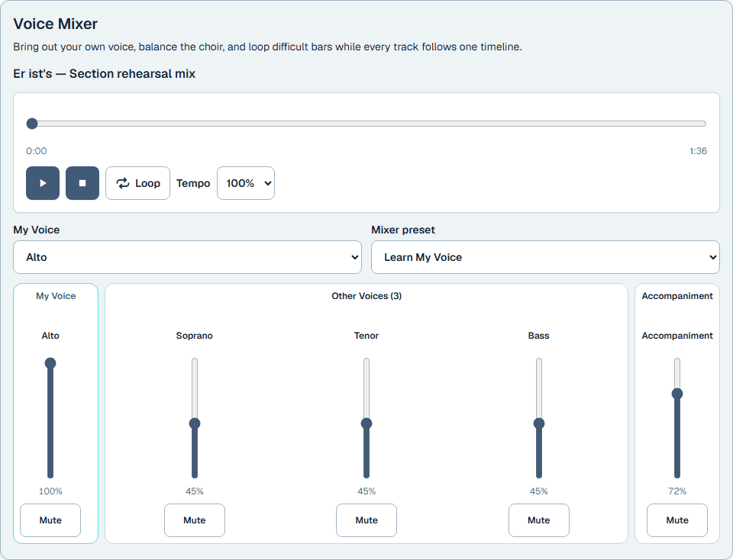Mute the Accompaniment track
Viewport: 733px width, 560px height.
pos(677,520)
